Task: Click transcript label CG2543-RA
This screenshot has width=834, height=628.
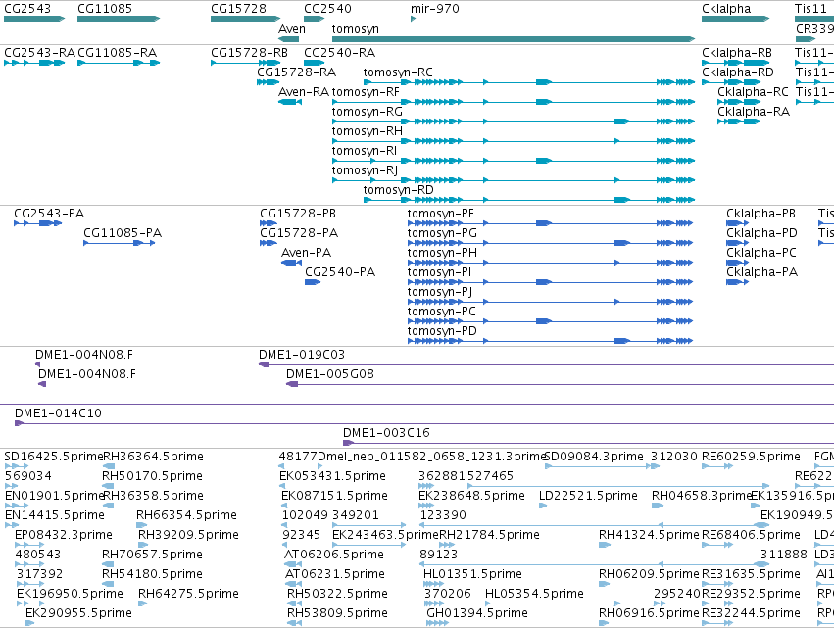Action: 39,53
